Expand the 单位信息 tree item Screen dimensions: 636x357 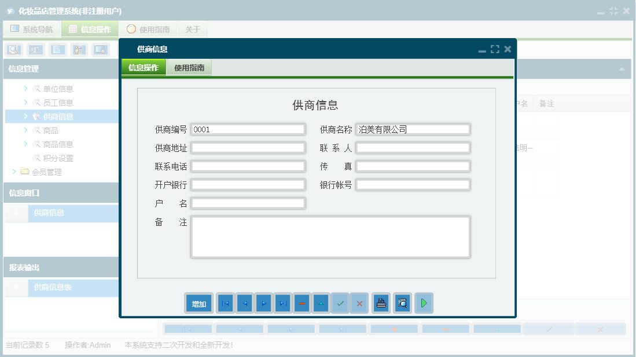point(24,88)
